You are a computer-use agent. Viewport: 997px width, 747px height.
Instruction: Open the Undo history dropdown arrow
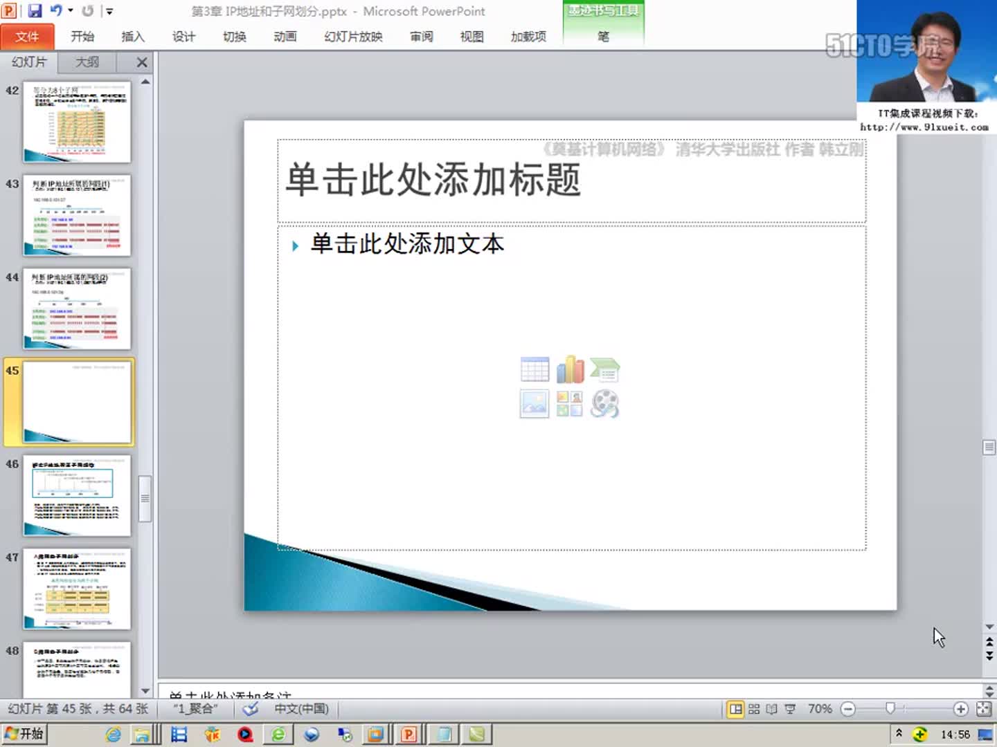70,10
